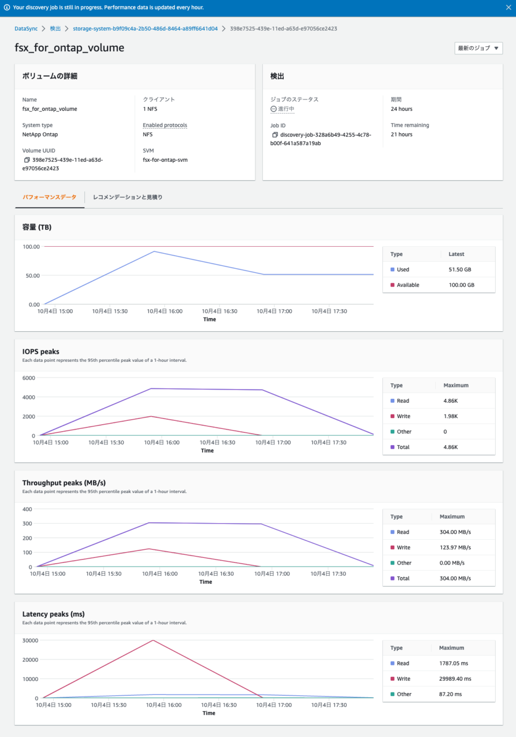Expand the breadcrumb chevron after DataSync
Viewport: 516px width, 737px height.
tap(42, 28)
